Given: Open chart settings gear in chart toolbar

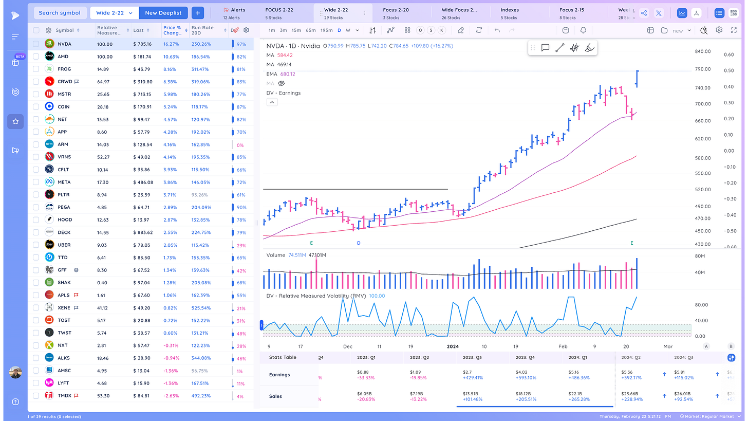Looking at the screenshot, I should click(719, 30).
